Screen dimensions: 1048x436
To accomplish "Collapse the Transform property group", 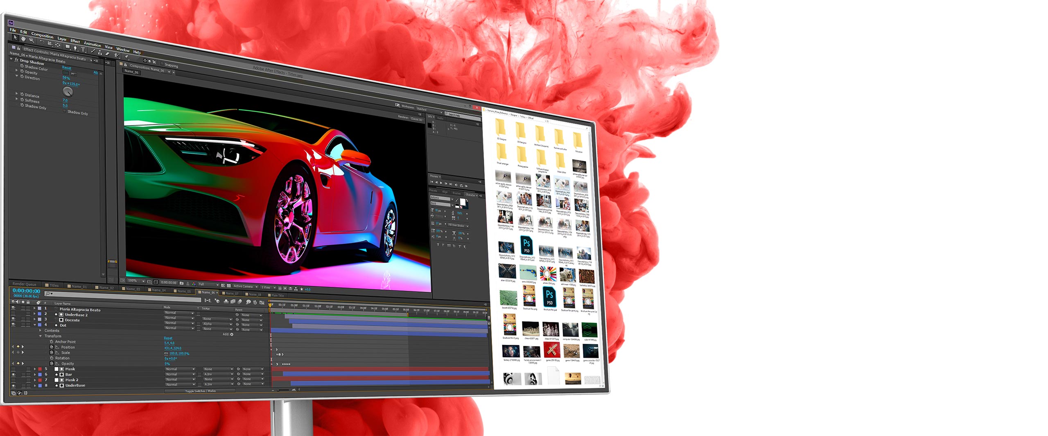I will [x=41, y=336].
